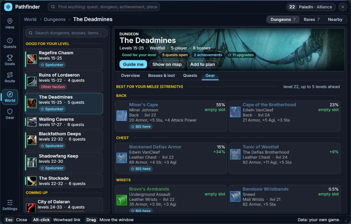Click the World breadcrumb link

point(30,19)
